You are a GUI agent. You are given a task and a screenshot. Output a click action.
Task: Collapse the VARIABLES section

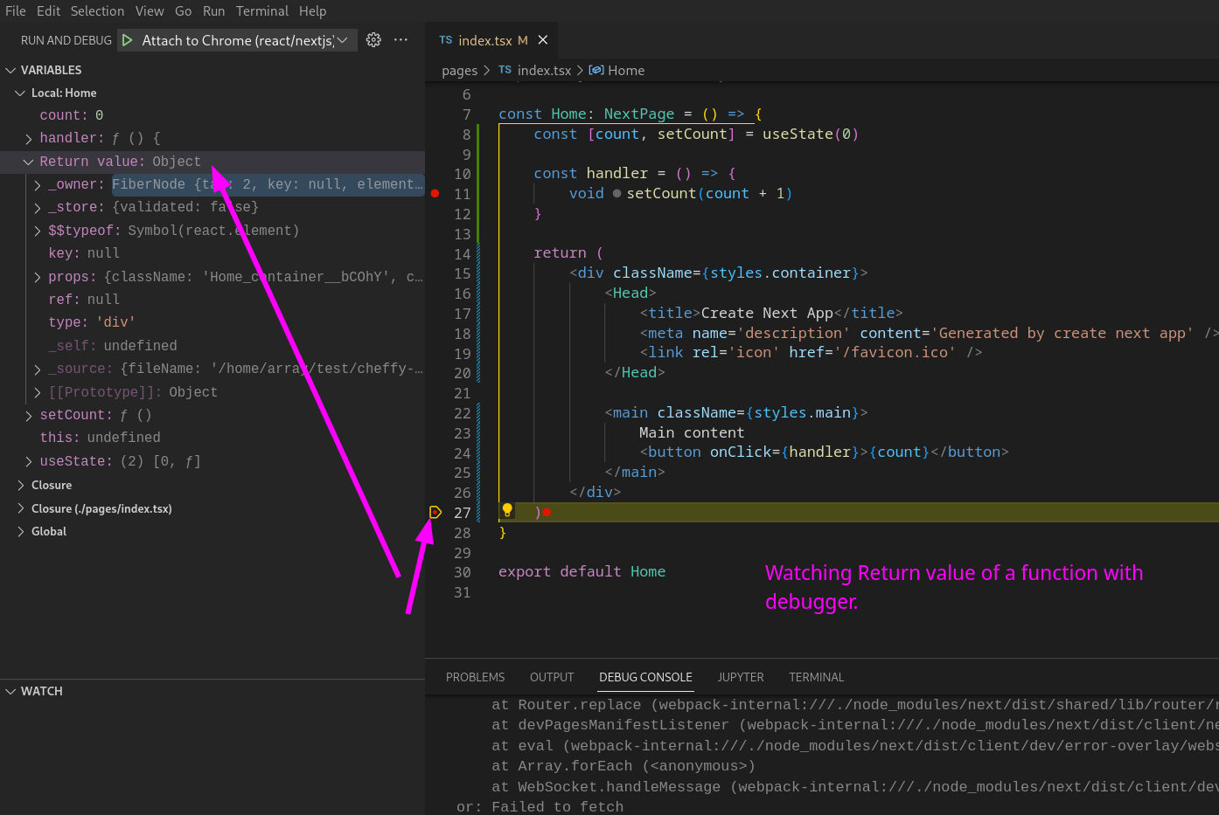point(11,70)
